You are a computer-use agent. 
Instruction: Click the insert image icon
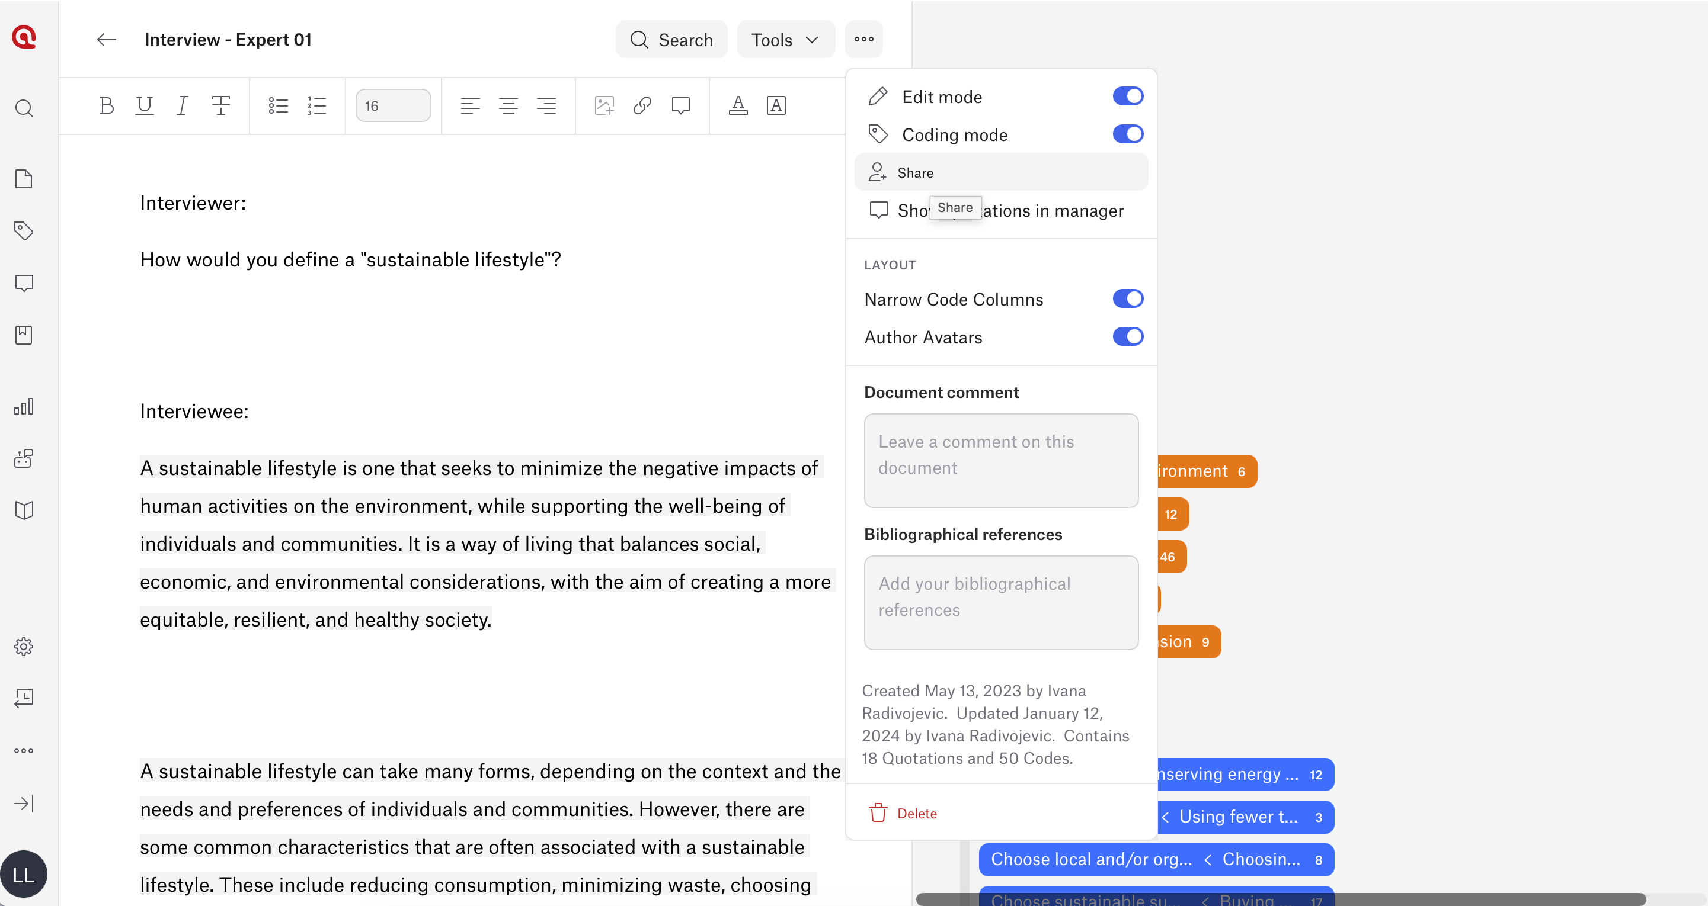click(x=604, y=105)
